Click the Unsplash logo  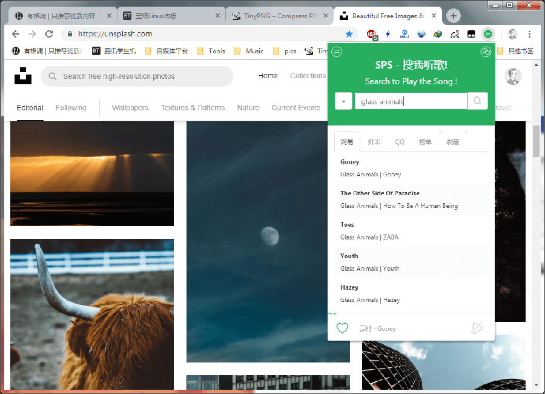pos(22,75)
